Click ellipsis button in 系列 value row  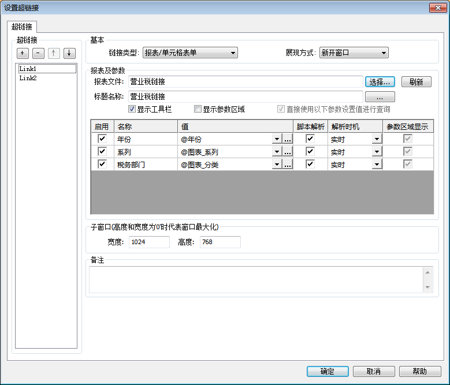point(287,152)
